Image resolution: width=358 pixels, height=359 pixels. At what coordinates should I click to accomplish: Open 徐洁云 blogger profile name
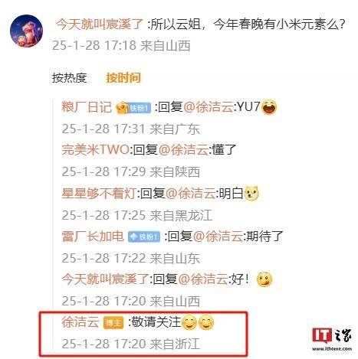[80, 322]
